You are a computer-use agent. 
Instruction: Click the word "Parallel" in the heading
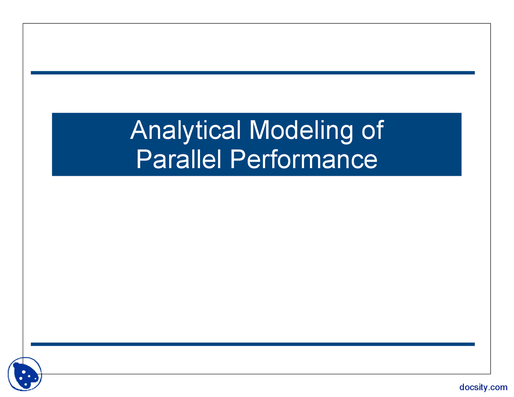pos(179,159)
